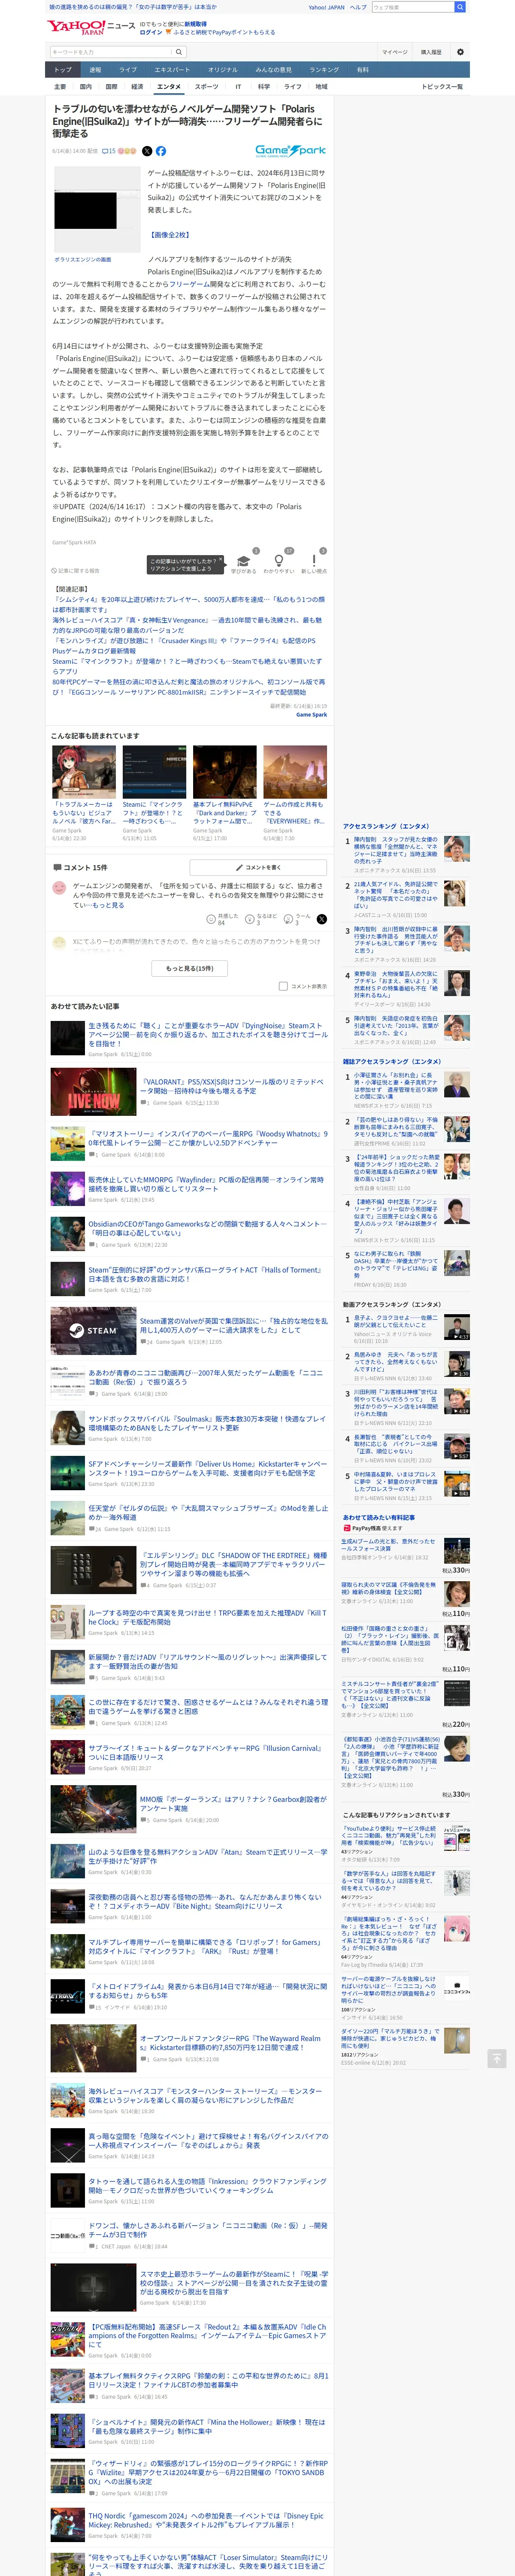
Task: Share the article on Facebook
Action: (160, 151)
